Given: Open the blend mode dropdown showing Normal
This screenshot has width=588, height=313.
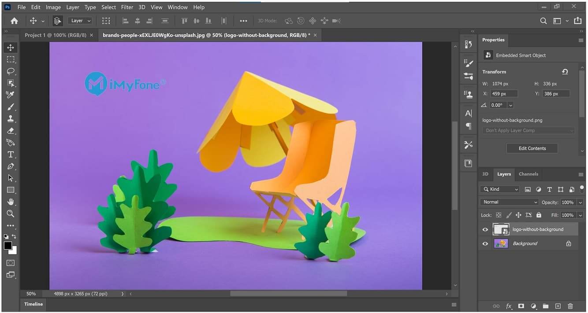Looking at the screenshot, I should (509, 202).
